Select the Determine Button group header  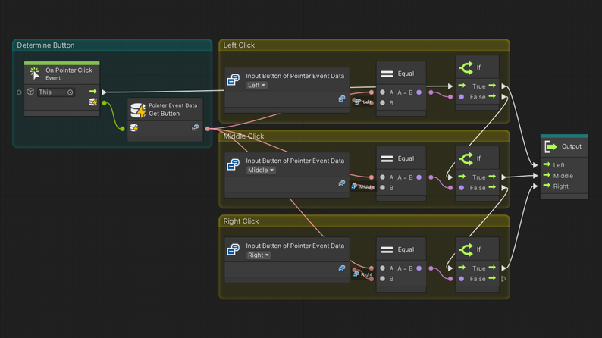(x=112, y=45)
